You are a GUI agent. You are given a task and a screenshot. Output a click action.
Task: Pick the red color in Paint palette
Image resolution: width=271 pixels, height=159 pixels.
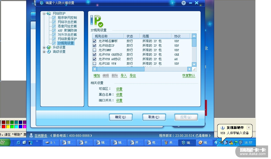(3, 127)
